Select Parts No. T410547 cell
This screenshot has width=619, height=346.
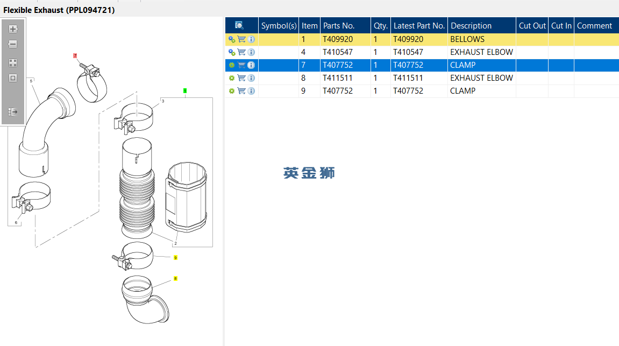click(345, 52)
